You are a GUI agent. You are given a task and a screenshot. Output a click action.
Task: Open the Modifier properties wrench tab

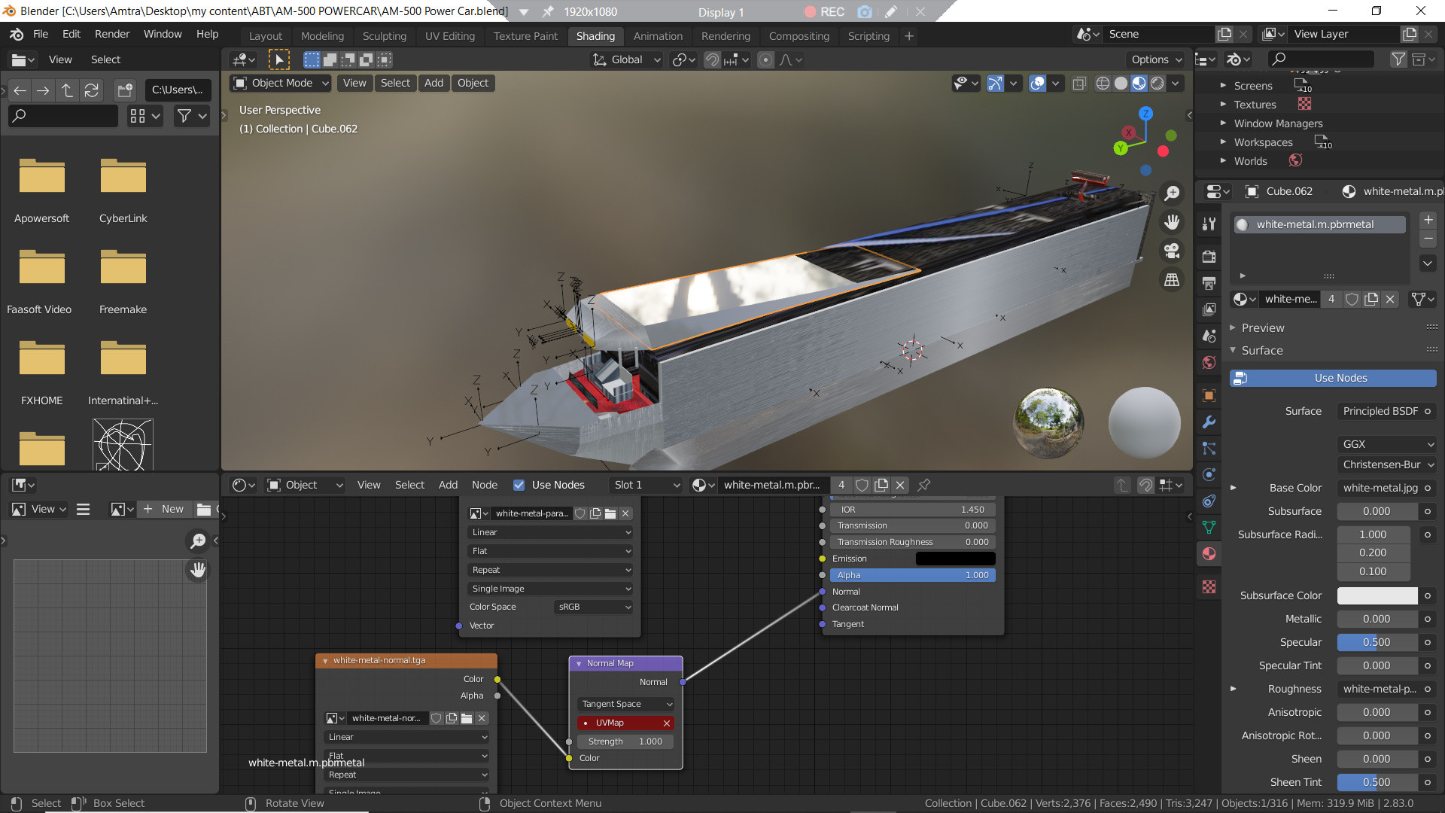click(1209, 422)
